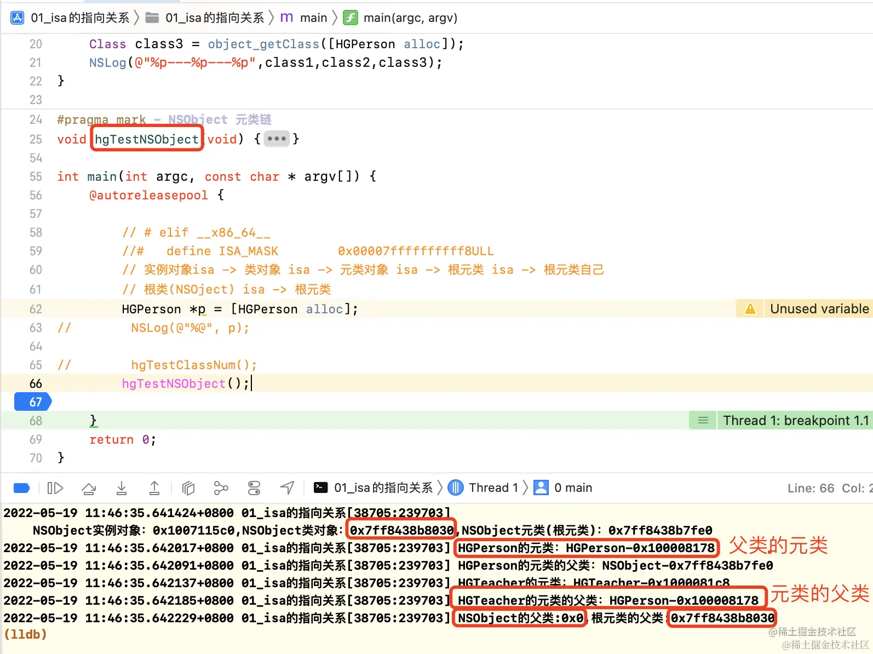Screen dimensions: 873x654
Task: Open folder 01_isa的指向关系 in jump bar
Action: tap(215, 18)
